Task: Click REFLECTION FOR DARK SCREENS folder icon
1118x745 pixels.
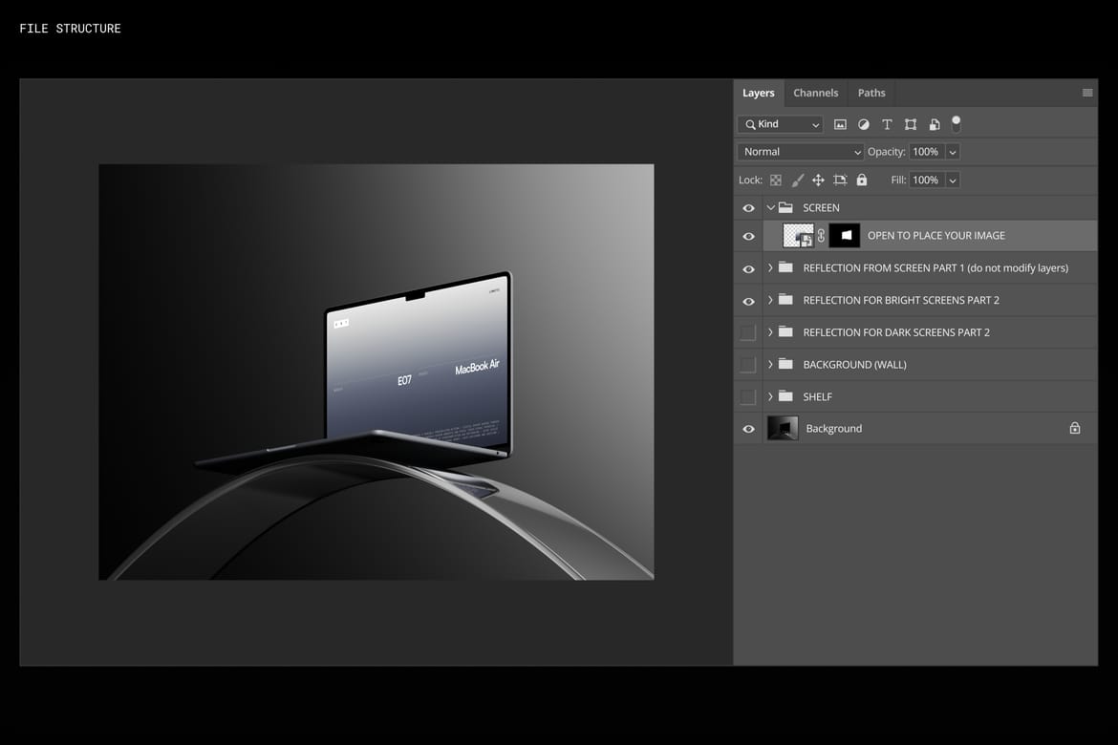Action: [x=785, y=332]
